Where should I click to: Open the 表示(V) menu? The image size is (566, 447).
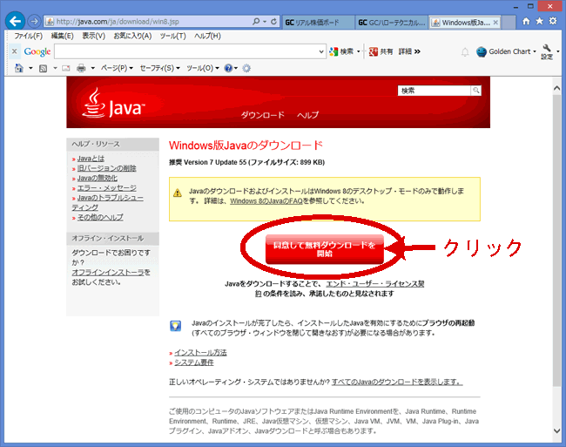93,36
